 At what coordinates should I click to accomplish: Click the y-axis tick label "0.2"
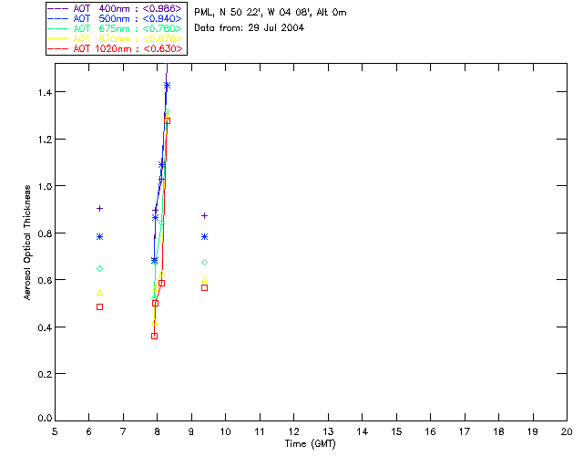[x=45, y=374]
